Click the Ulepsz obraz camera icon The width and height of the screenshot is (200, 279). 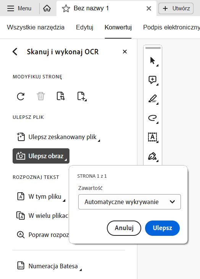pos(21,156)
